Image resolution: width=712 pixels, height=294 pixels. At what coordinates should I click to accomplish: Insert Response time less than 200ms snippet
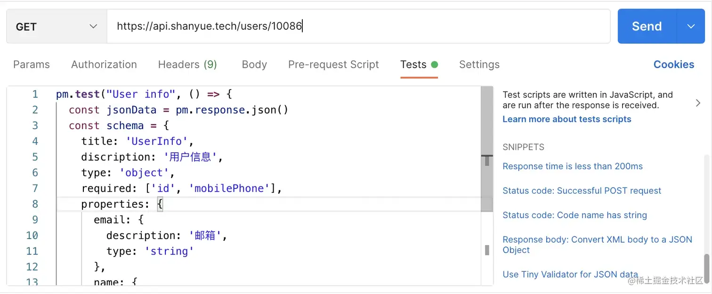pos(572,166)
